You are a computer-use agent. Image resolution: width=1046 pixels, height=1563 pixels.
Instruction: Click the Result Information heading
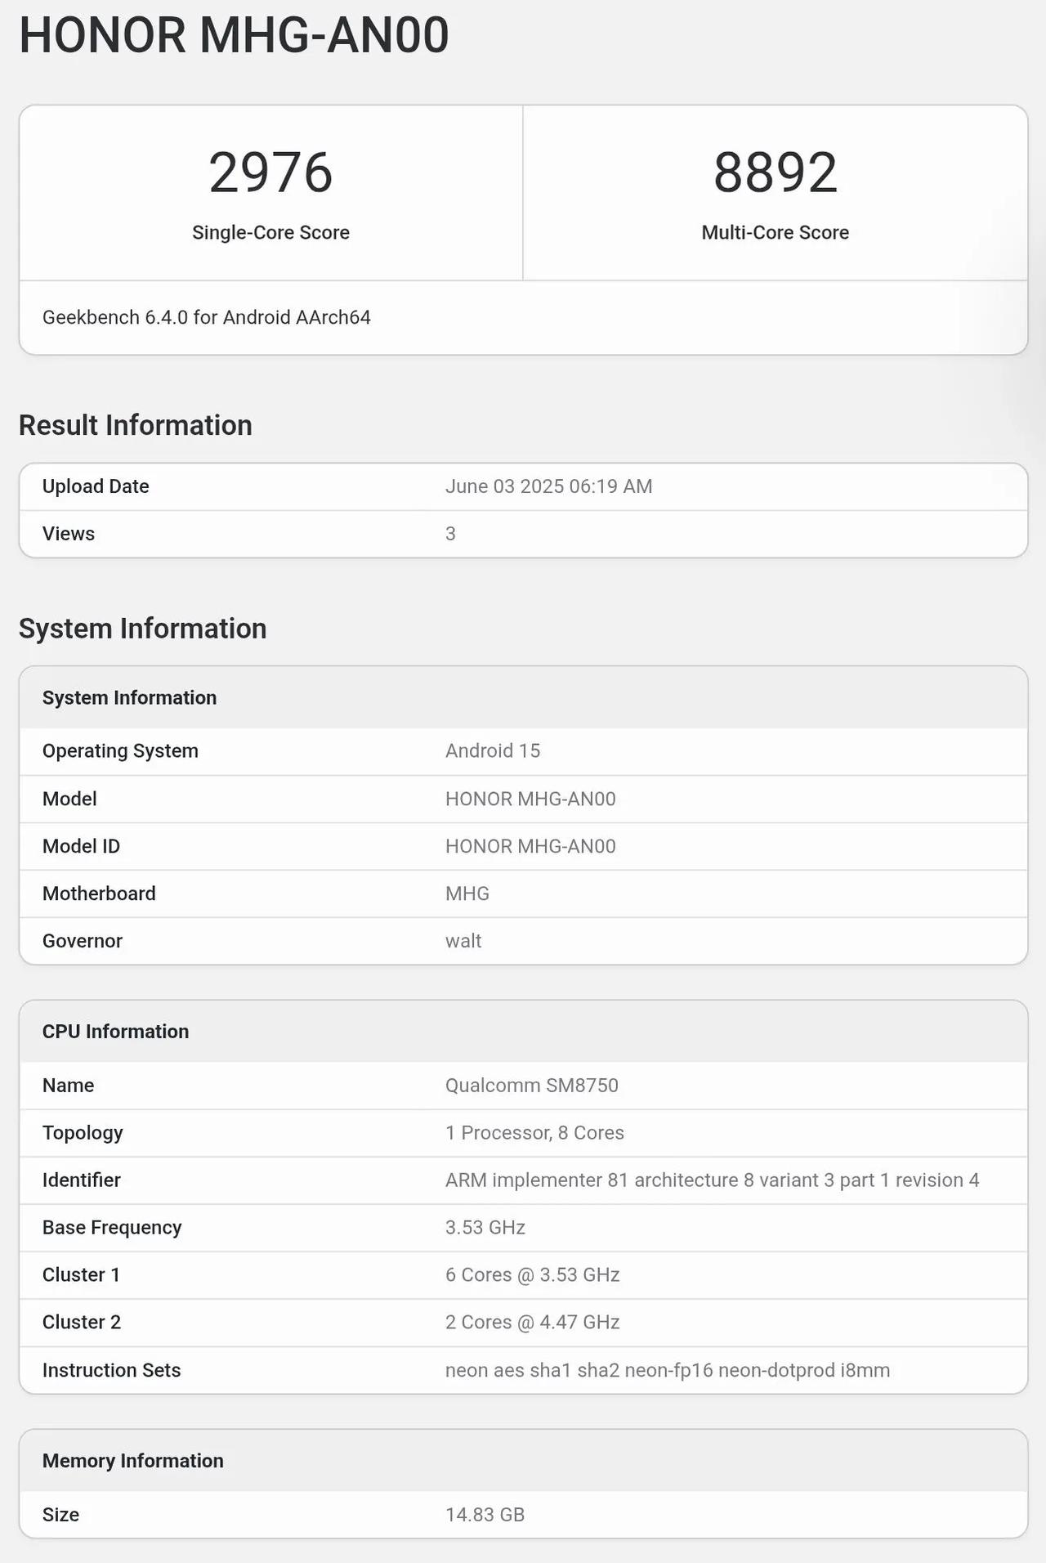(136, 425)
